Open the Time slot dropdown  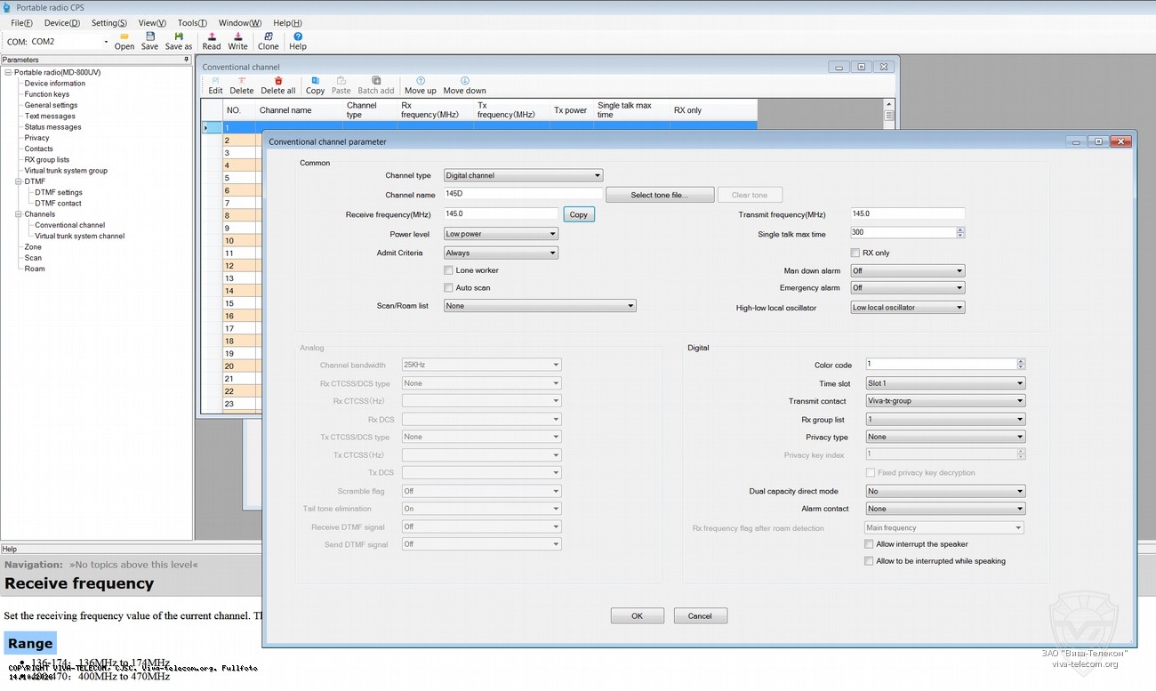click(945, 383)
